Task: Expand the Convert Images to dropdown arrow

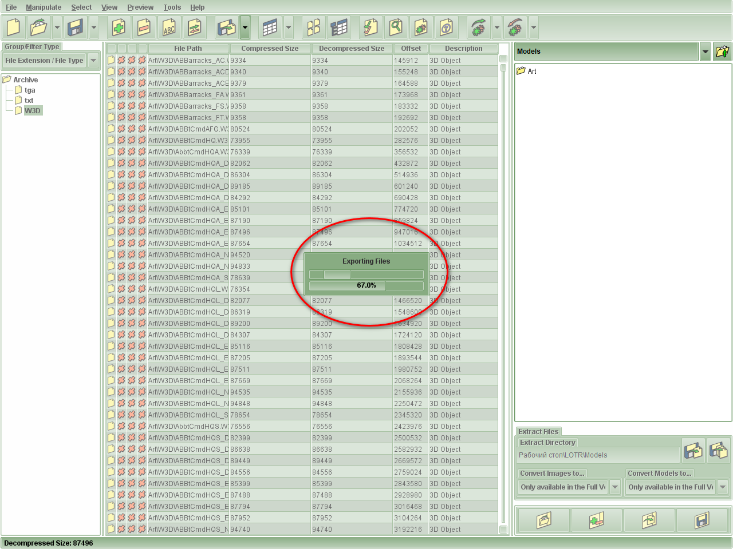Action: pyautogui.click(x=615, y=487)
